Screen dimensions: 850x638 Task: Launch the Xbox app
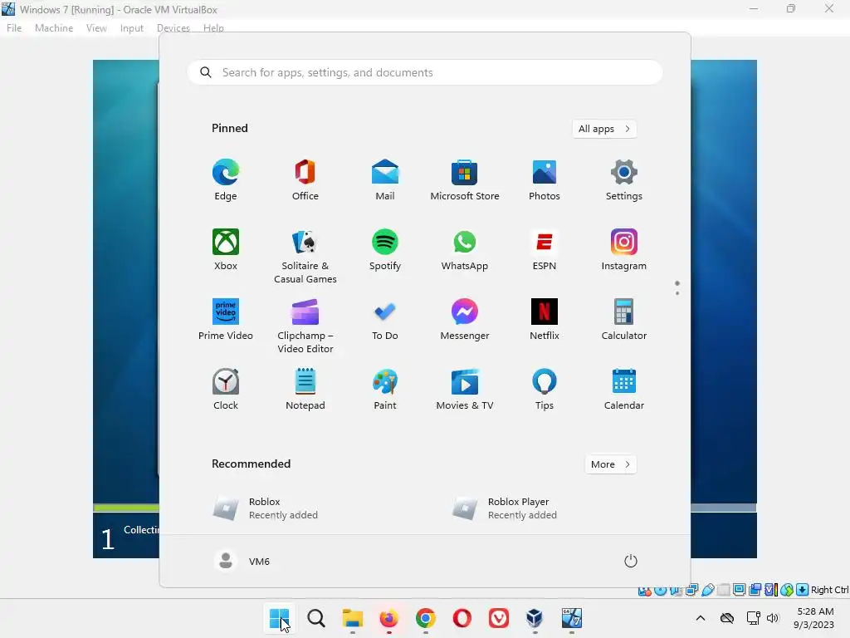point(226,249)
